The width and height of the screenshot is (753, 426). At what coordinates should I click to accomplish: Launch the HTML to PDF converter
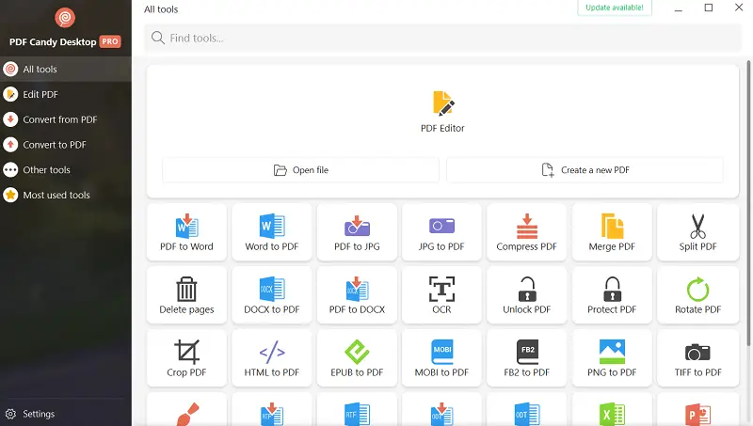click(271, 358)
